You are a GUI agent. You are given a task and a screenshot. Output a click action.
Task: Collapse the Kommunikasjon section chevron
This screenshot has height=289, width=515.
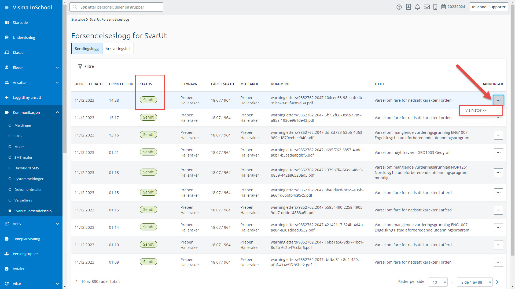[x=57, y=112]
